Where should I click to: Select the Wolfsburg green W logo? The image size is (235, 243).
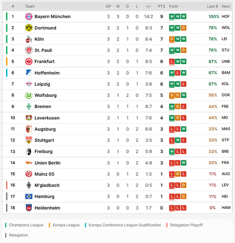[x=29, y=95]
